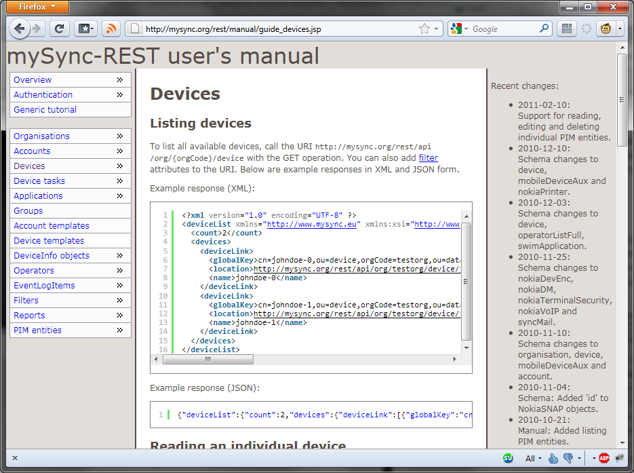Viewport: 634px width, 473px height.
Task: Give thumbs down in status bar
Action: (x=568, y=458)
